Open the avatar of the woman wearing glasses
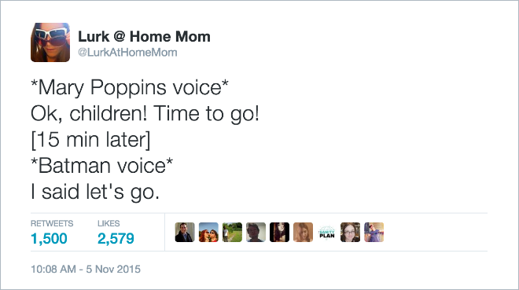The image size is (519, 290). pos(350,232)
